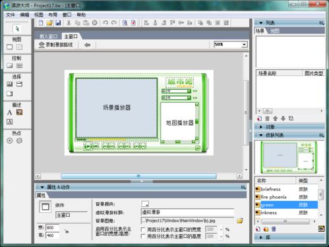Viewport: 329px width, 247px height.
Task: Click the Redo arrow icon
Action: tap(114, 22)
